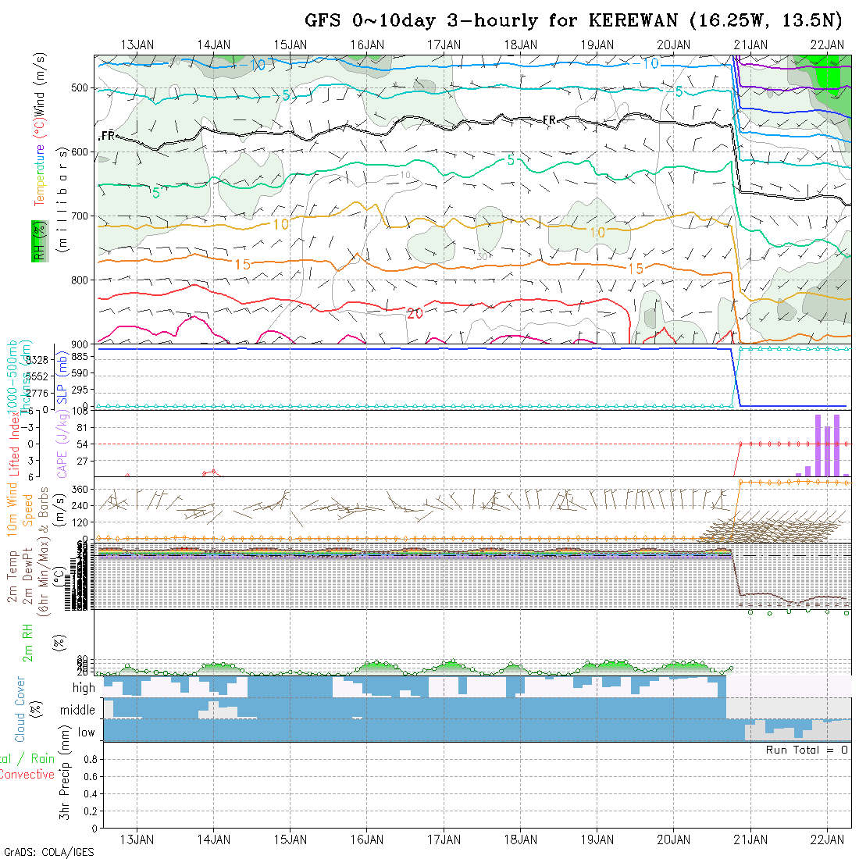859x859 pixels.
Task: Click the Run Total = 0 text
Action: tap(807, 750)
